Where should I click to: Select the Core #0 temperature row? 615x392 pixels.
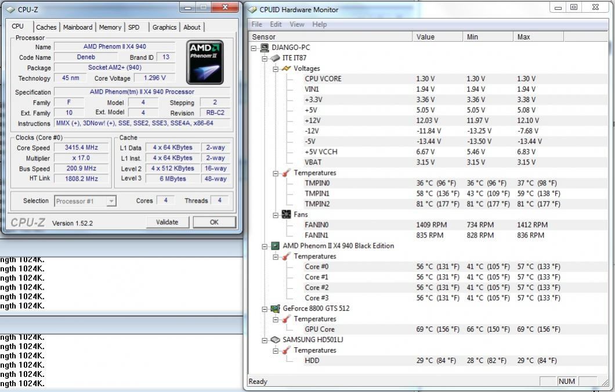click(455, 267)
